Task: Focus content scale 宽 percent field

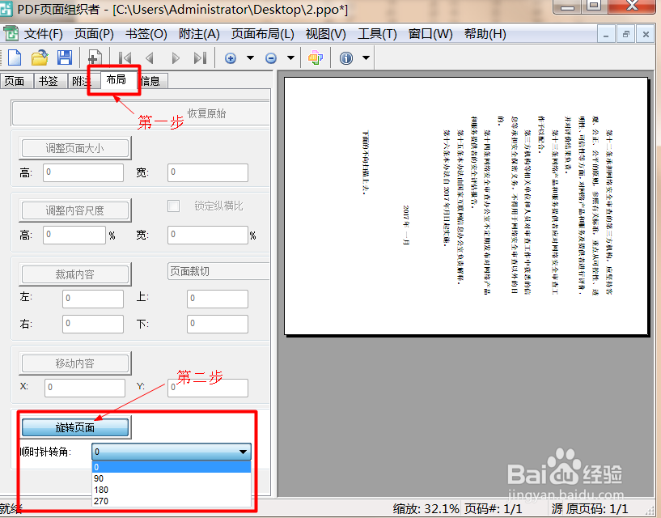Action: (208, 235)
